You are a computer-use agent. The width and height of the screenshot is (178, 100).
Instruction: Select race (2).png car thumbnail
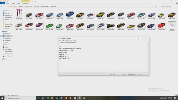pyautogui.click(x=29, y=15)
